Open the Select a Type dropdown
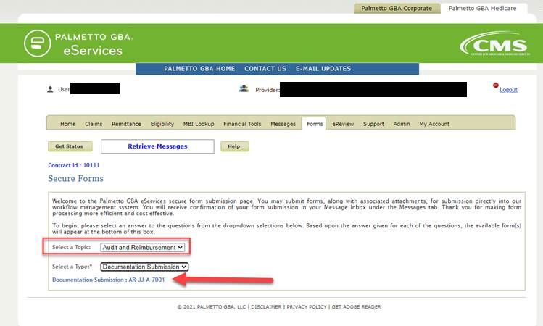This screenshot has width=543, height=326. pos(144,267)
